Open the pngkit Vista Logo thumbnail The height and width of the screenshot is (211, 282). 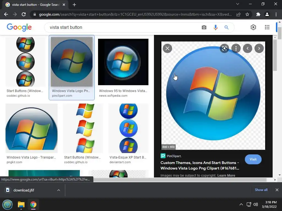[31, 128]
